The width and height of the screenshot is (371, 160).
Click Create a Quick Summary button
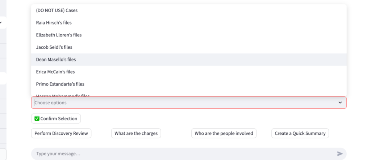(300, 133)
